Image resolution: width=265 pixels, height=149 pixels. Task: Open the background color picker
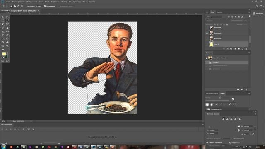pos(7,56)
